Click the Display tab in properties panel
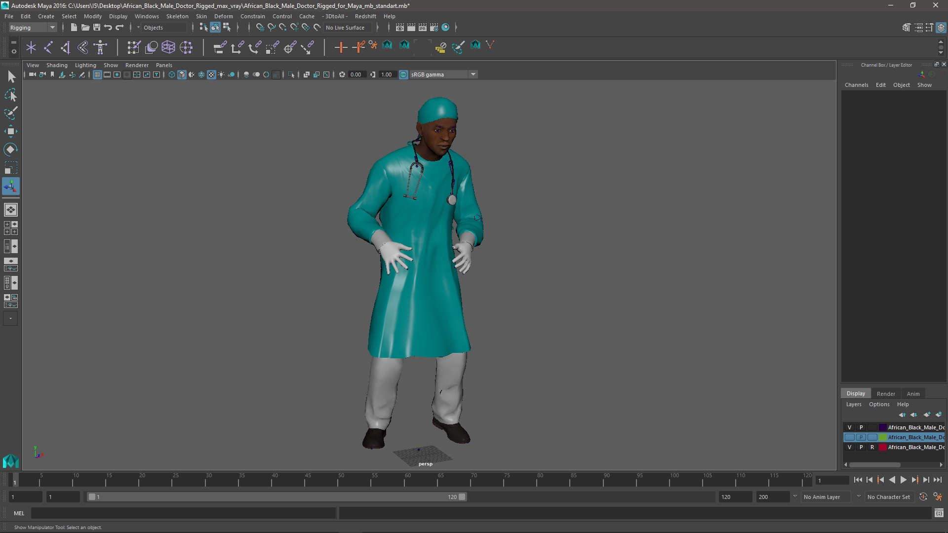The image size is (948, 533). (856, 393)
